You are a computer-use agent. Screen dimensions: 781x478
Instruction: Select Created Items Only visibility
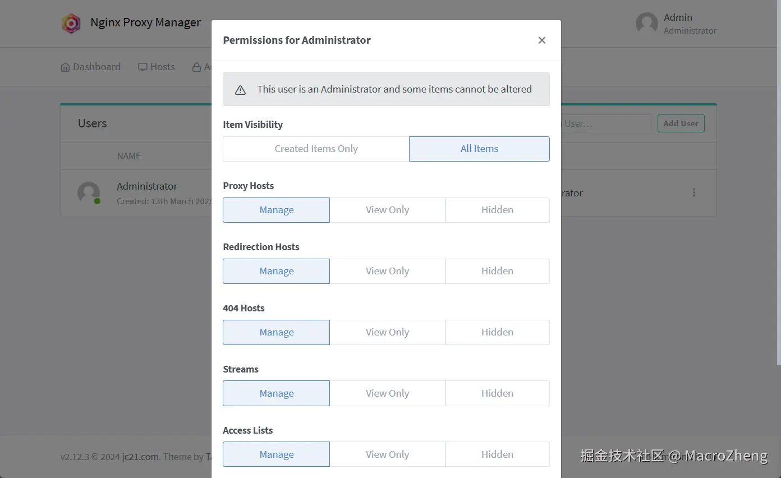[316, 149]
